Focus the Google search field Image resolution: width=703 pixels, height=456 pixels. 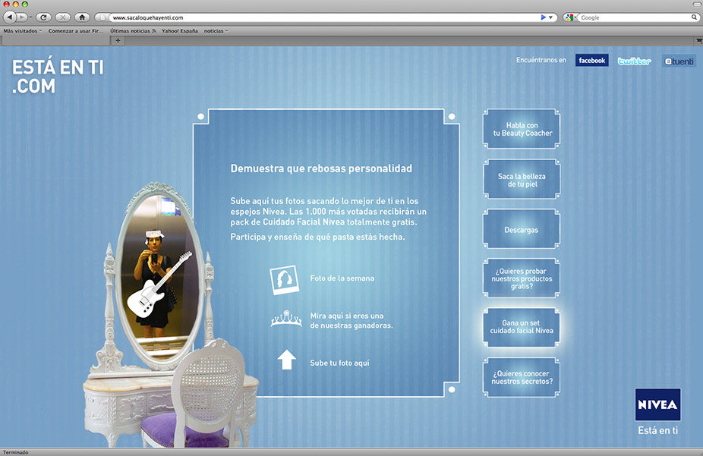click(x=634, y=17)
